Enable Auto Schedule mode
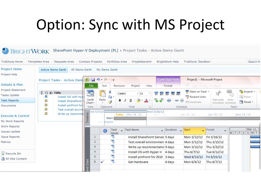261x196 pixels. click(230, 97)
